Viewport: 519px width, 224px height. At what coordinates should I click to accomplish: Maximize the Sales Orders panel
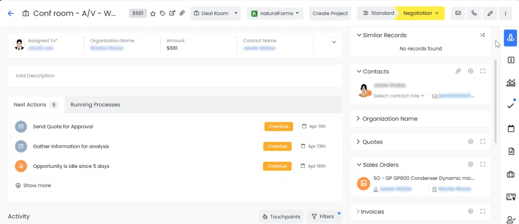pos(483,164)
